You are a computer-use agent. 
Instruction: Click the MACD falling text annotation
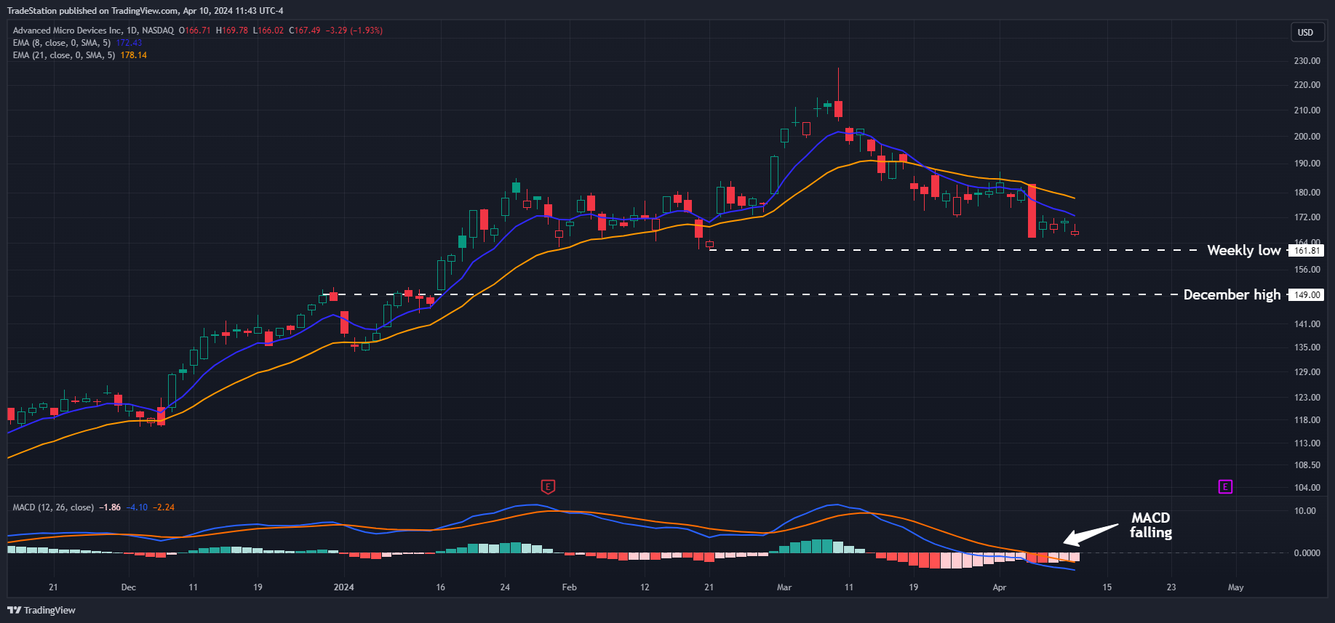[1151, 525]
